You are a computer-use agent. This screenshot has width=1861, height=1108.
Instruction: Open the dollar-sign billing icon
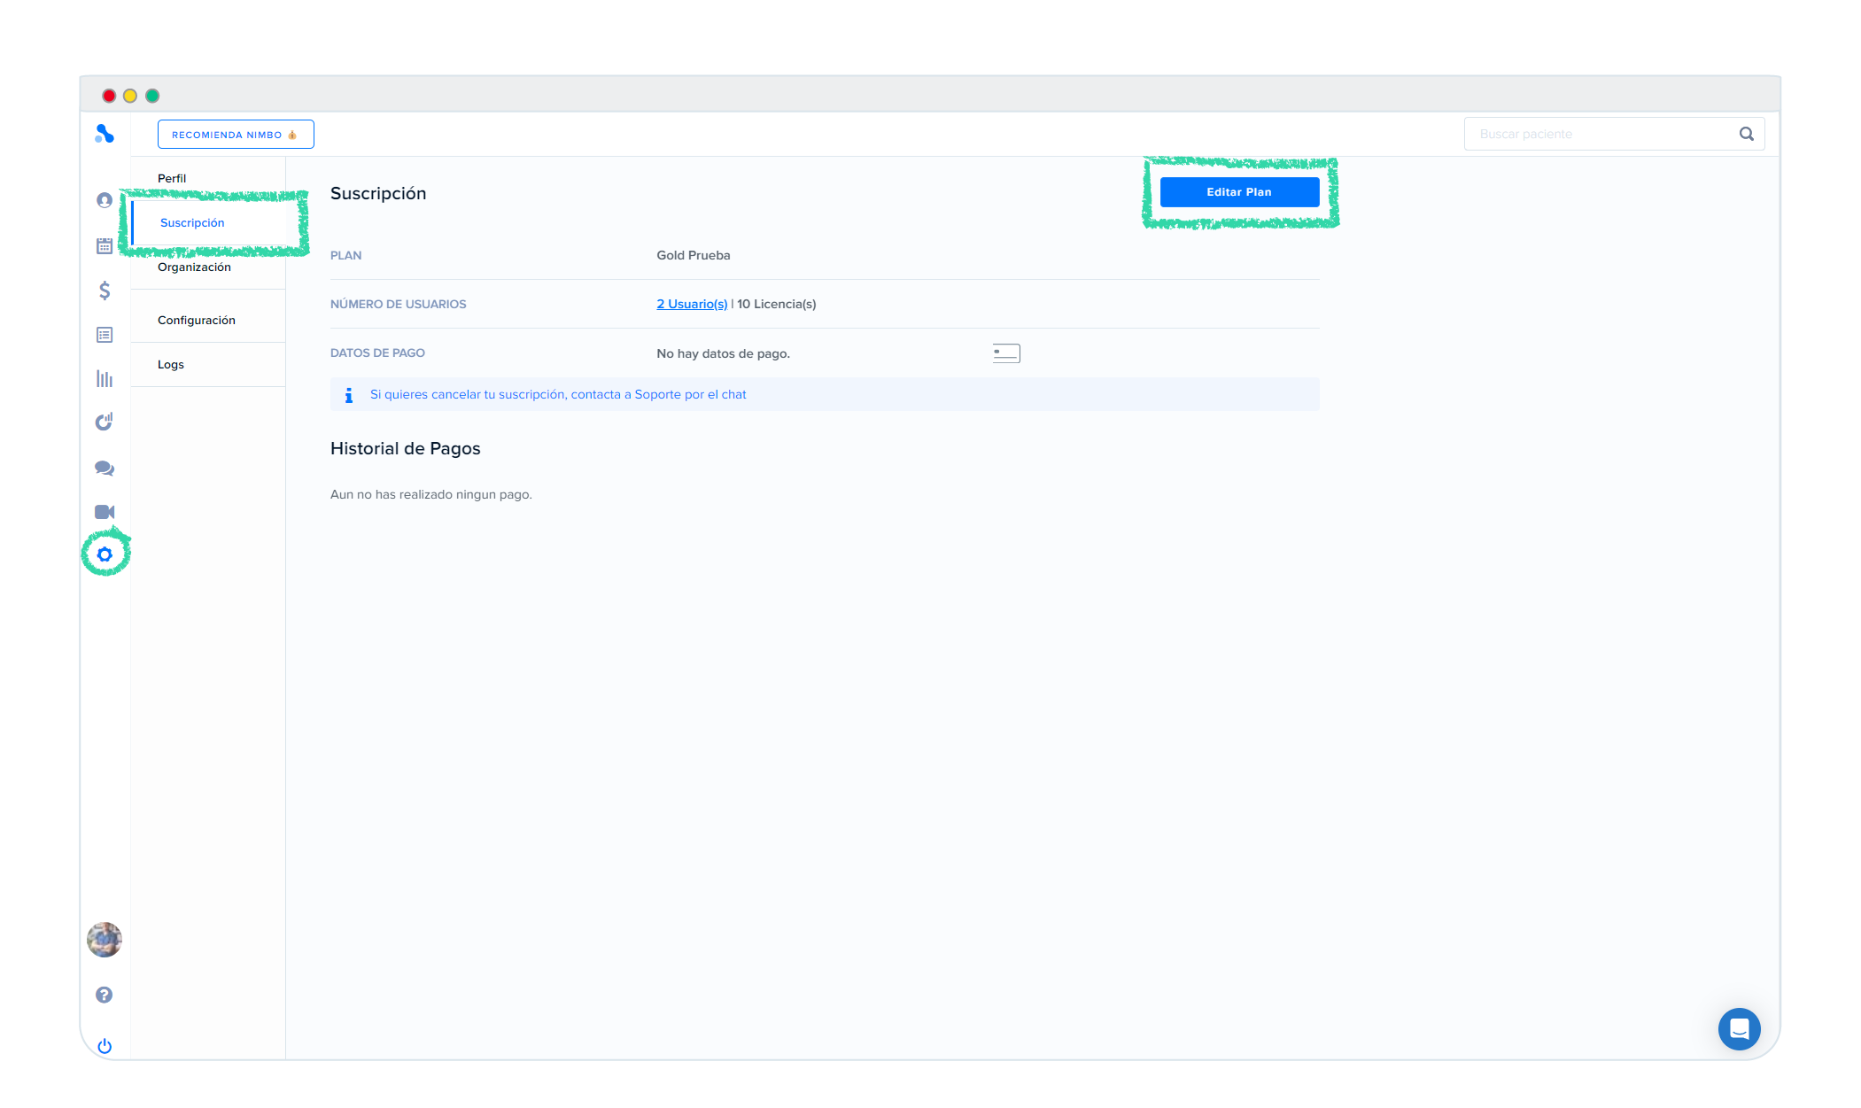pyautogui.click(x=105, y=291)
